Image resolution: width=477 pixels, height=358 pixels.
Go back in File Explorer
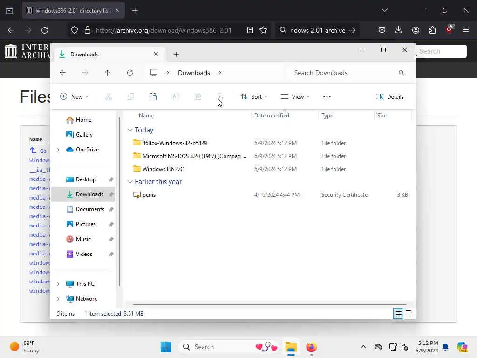[x=63, y=73]
